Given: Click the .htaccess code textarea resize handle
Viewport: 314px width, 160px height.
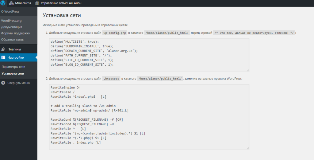Looking at the screenshot, I should pos(248,148).
